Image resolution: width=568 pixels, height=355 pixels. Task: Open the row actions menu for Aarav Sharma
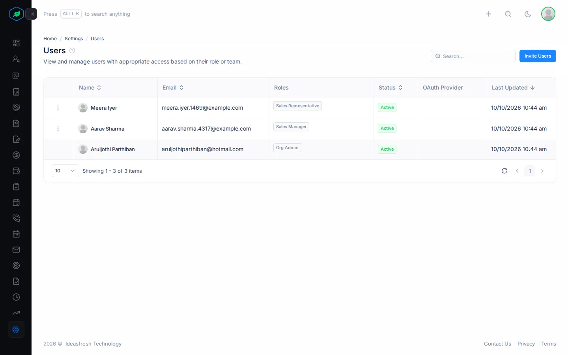point(58,129)
